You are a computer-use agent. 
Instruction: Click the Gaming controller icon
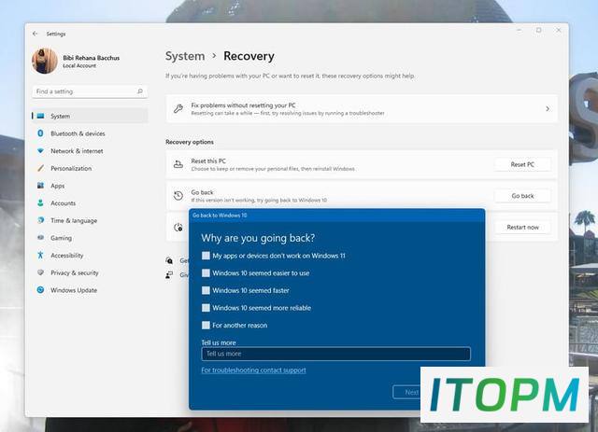(x=40, y=238)
